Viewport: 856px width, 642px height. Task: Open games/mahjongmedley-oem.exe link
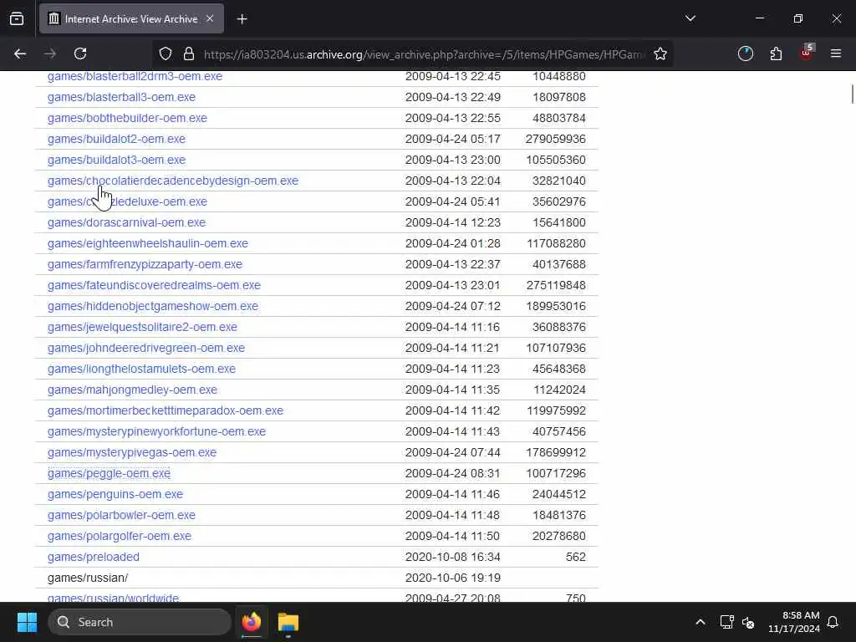pyautogui.click(x=132, y=390)
